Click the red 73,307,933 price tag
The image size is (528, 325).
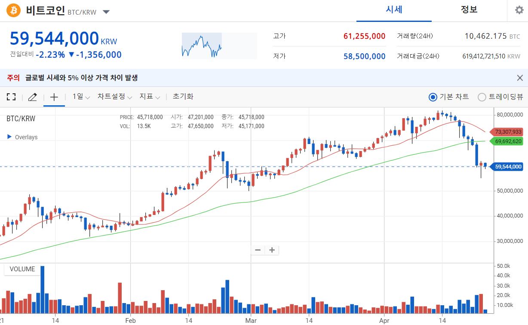click(x=506, y=132)
